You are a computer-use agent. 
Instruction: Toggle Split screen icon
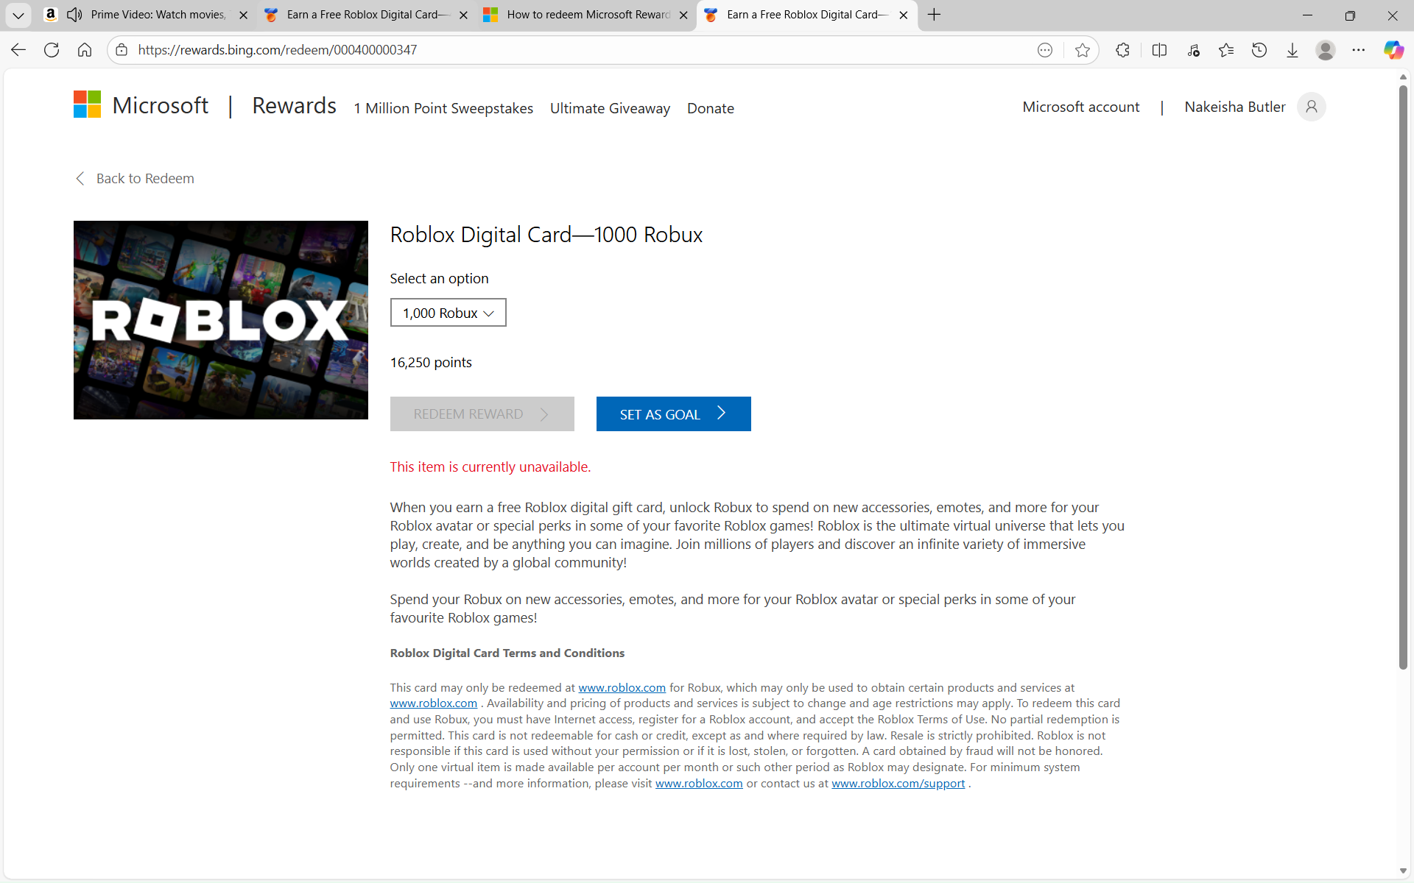click(x=1159, y=50)
